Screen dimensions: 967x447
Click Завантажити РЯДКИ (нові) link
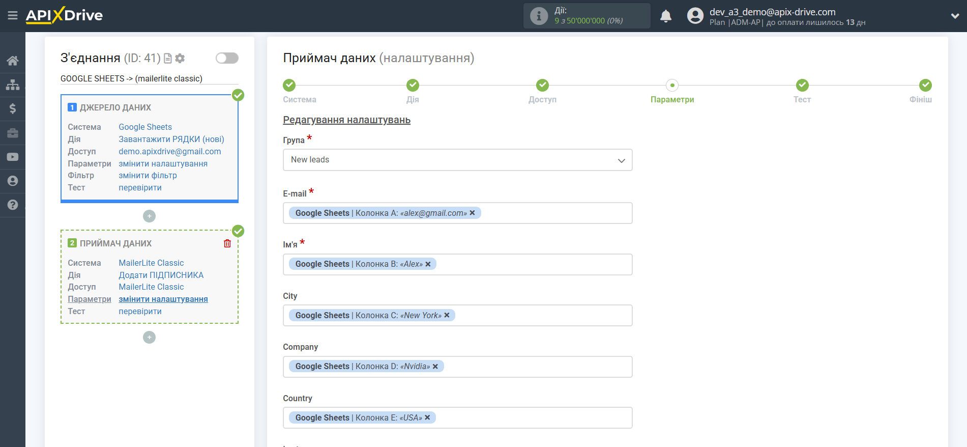coord(171,139)
